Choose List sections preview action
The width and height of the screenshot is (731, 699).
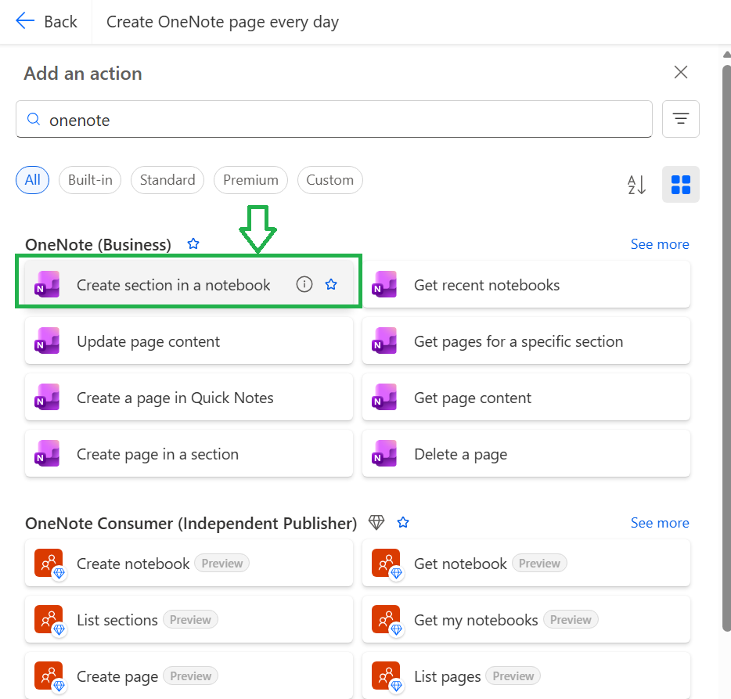point(189,620)
